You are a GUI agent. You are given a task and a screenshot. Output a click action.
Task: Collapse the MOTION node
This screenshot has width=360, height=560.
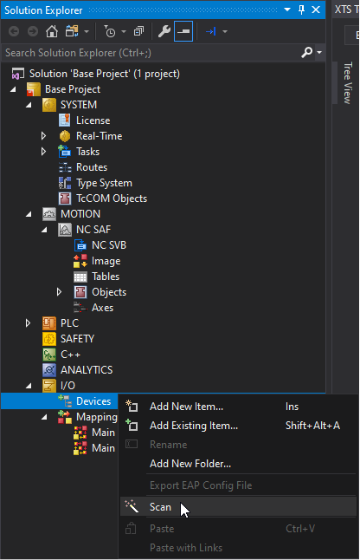click(29, 214)
